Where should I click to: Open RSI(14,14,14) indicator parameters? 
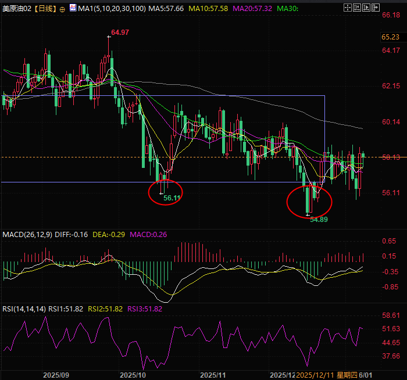23,309
